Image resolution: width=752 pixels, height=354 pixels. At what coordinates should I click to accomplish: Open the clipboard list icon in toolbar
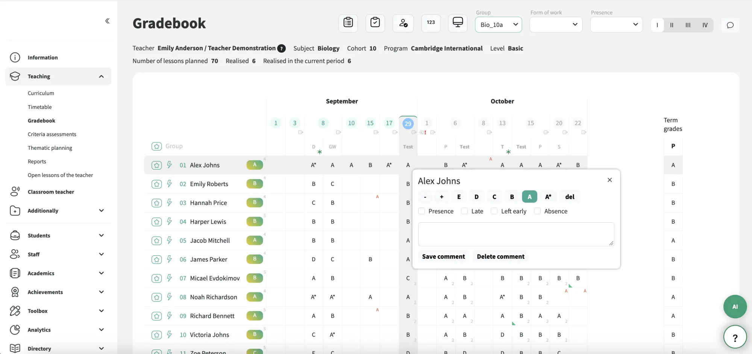click(348, 23)
